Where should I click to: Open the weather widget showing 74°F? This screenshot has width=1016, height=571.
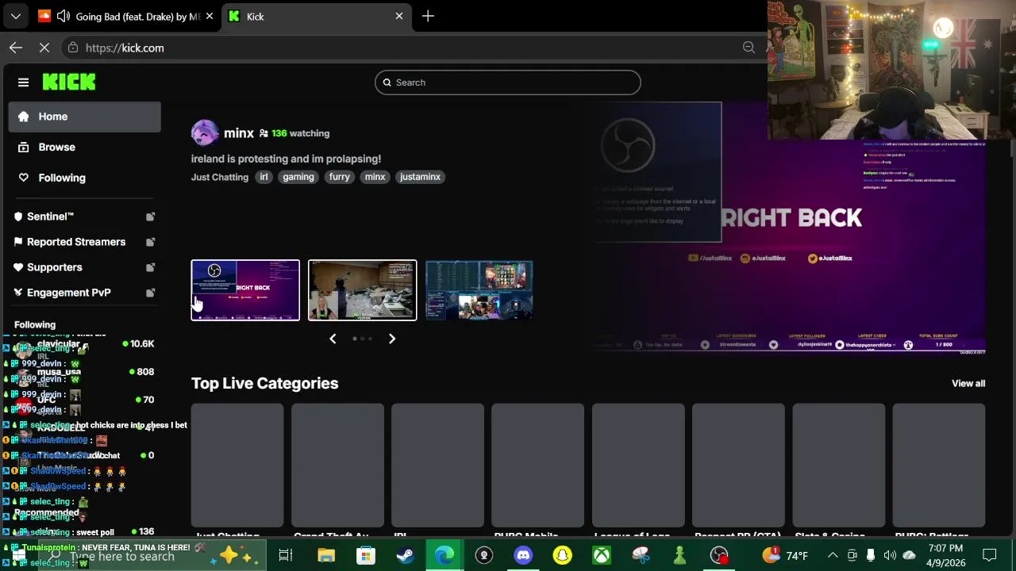(786, 555)
